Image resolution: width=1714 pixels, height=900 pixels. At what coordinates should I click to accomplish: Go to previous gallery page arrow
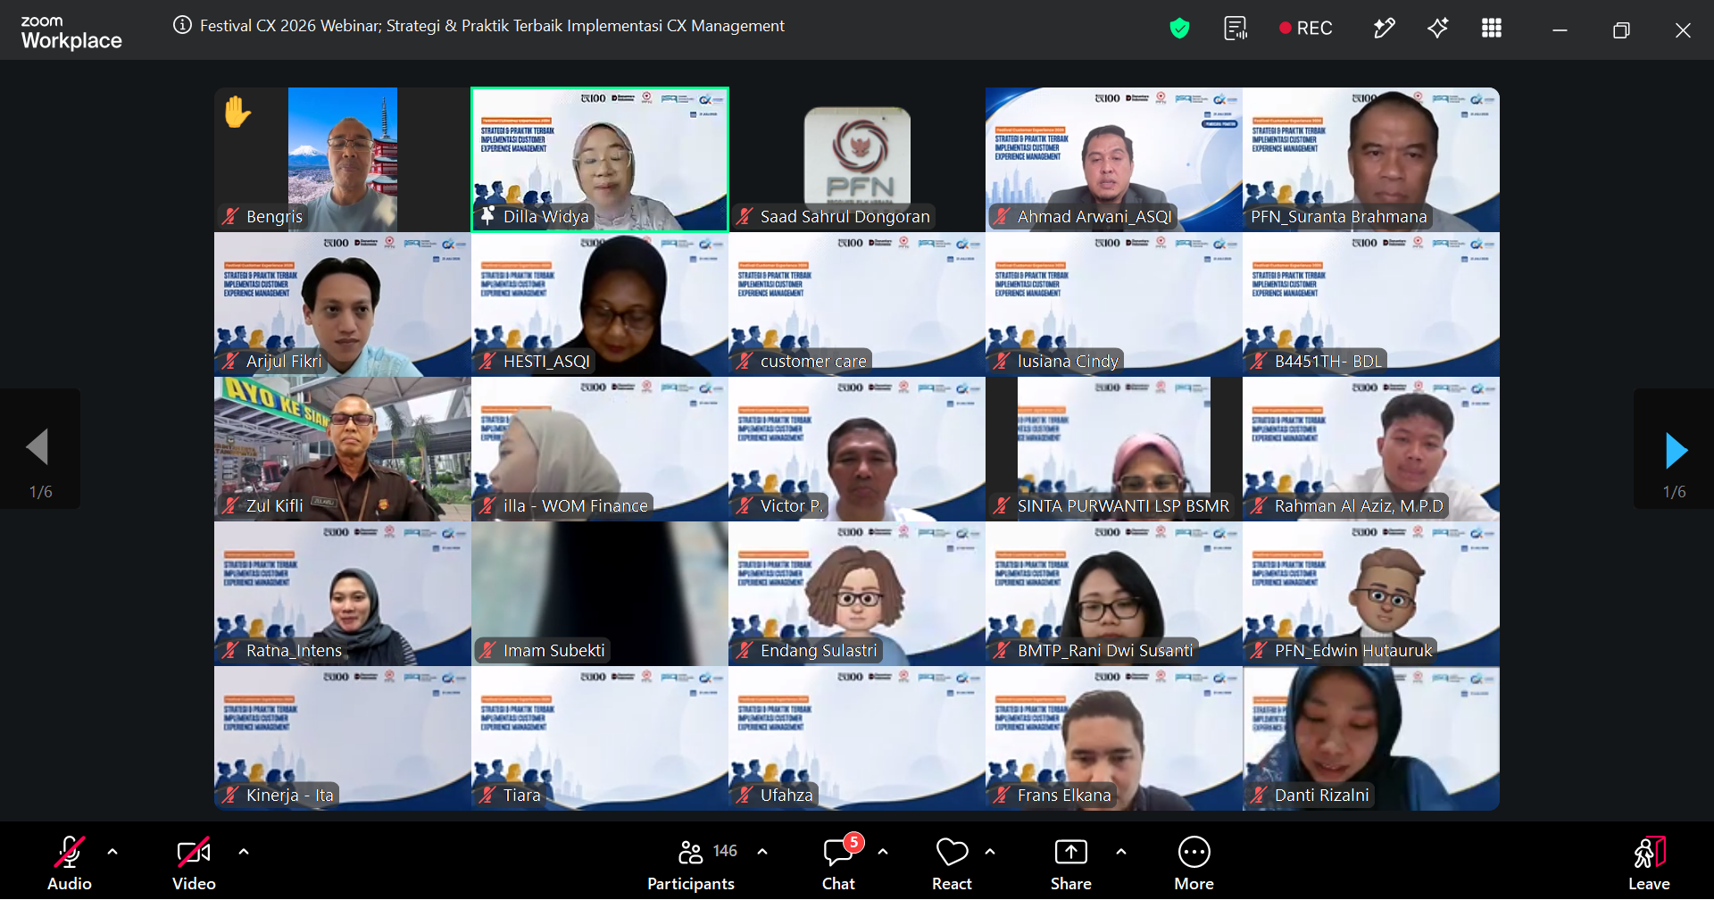tap(38, 449)
